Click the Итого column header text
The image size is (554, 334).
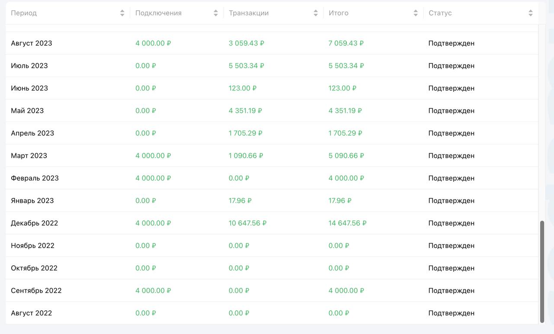tap(338, 13)
